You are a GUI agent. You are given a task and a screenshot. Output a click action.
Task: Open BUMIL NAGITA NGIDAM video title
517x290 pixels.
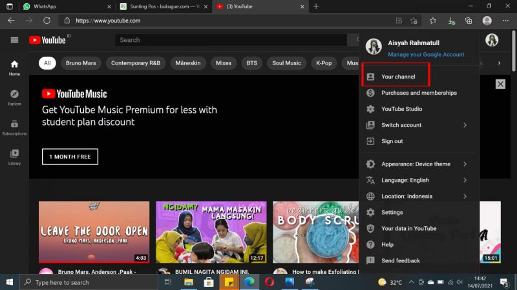(212, 272)
